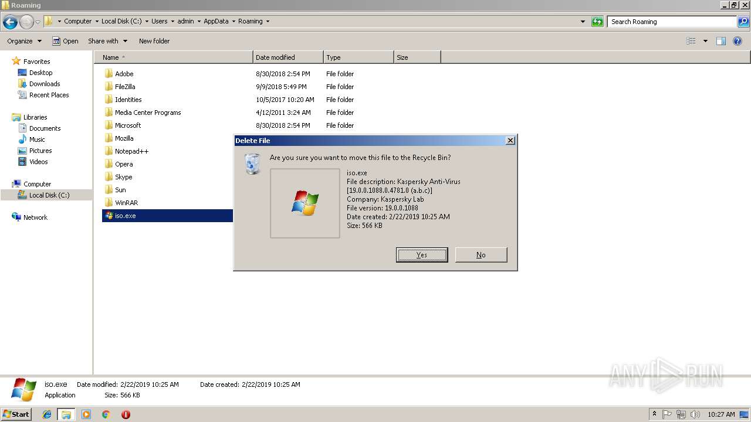751x422 pixels.
Task: Click the iso.exe file icon in list
Action: coord(109,216)
